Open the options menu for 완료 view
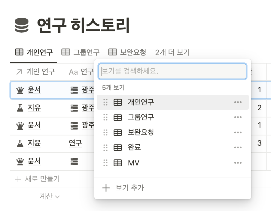Viewport: 271px width, 211px height. point(238,147)
